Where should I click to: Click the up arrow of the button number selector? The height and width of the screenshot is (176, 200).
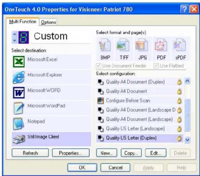click(15, 34)
